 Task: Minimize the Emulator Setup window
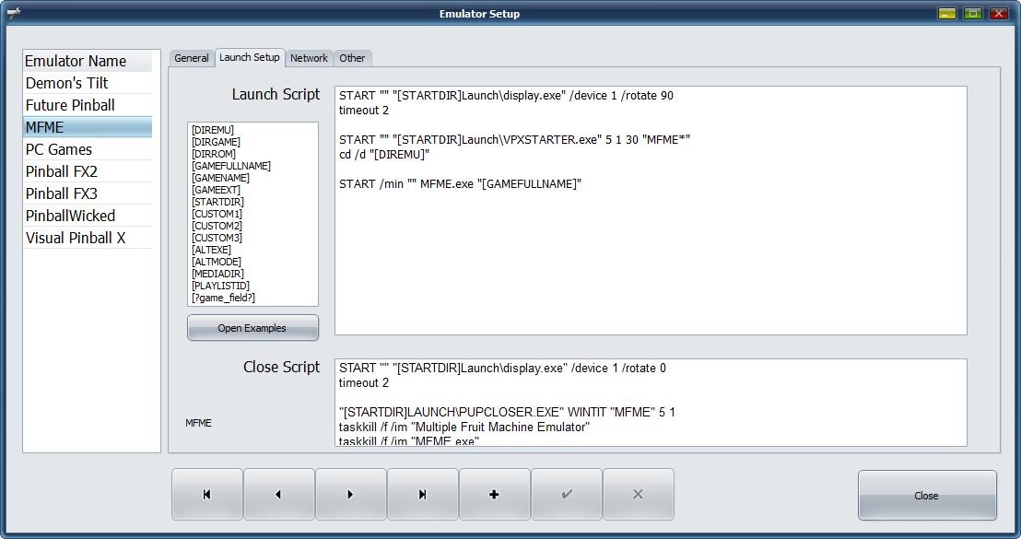point(947,13)
